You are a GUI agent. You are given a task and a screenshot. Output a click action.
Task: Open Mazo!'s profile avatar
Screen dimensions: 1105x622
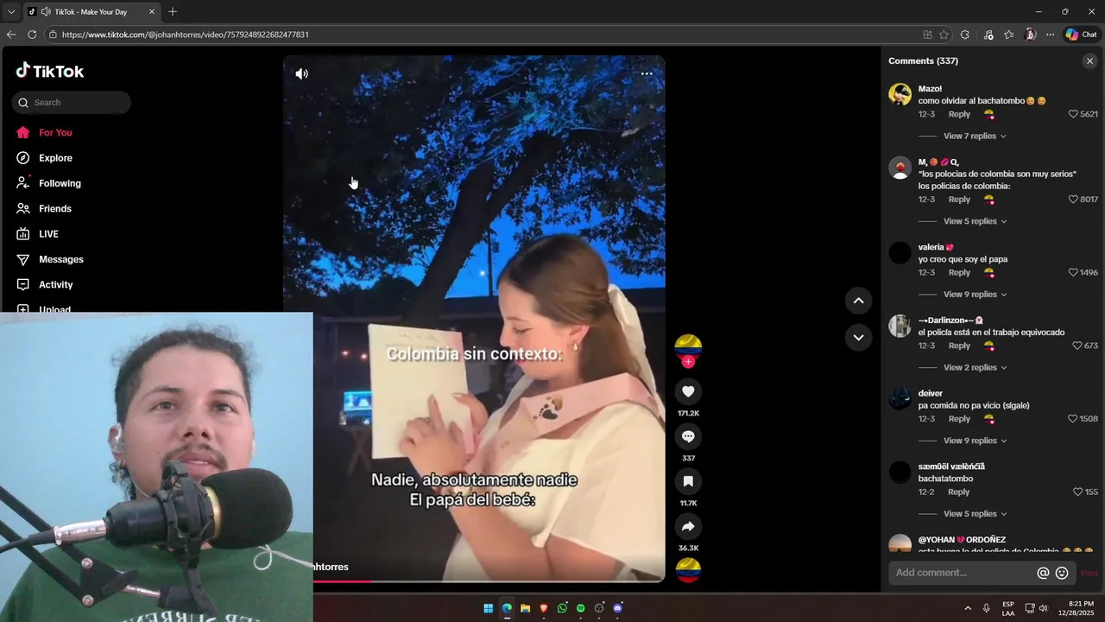pos(900,94)
